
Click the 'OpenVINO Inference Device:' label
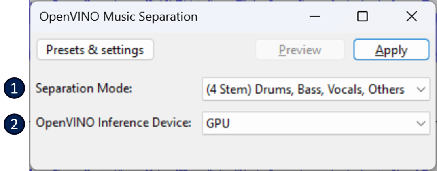coord(113,123)
